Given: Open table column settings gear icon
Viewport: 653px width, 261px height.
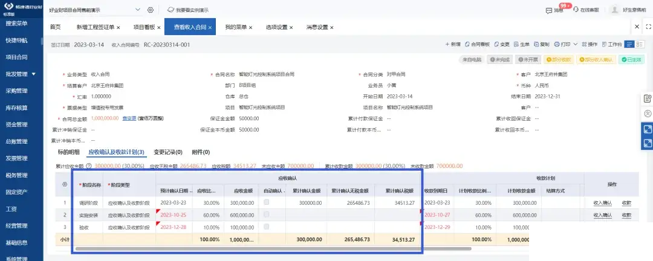Looking at the screenshot, I should pyautogui.click(x=64, y=184).
